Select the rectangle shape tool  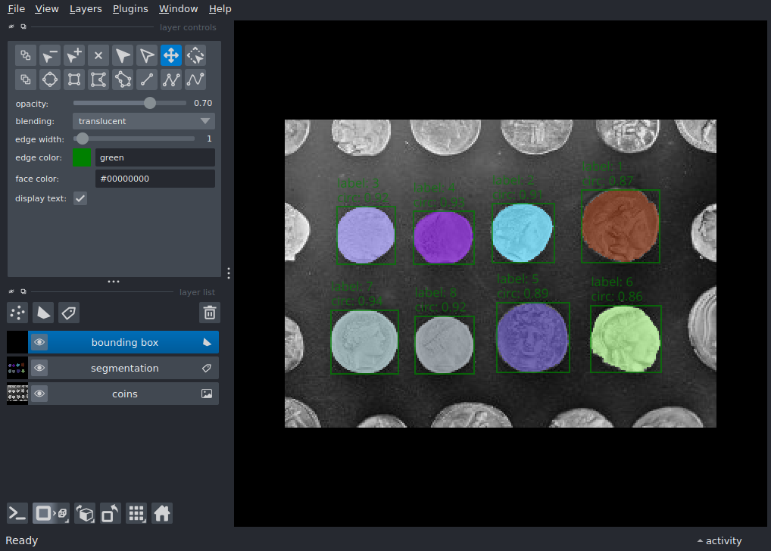click(x=73, y=79)
